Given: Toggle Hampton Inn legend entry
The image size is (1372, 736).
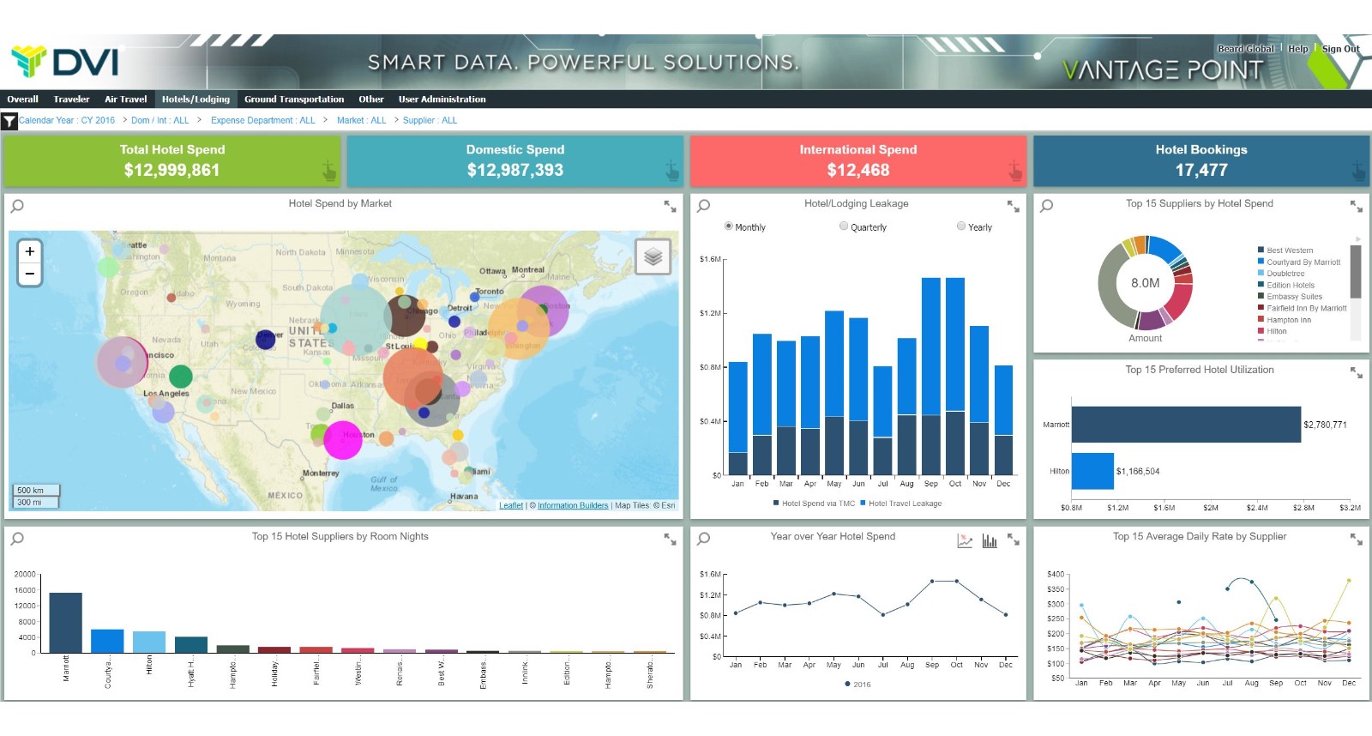Looking at the screenshot, I should click(1285, 320).
